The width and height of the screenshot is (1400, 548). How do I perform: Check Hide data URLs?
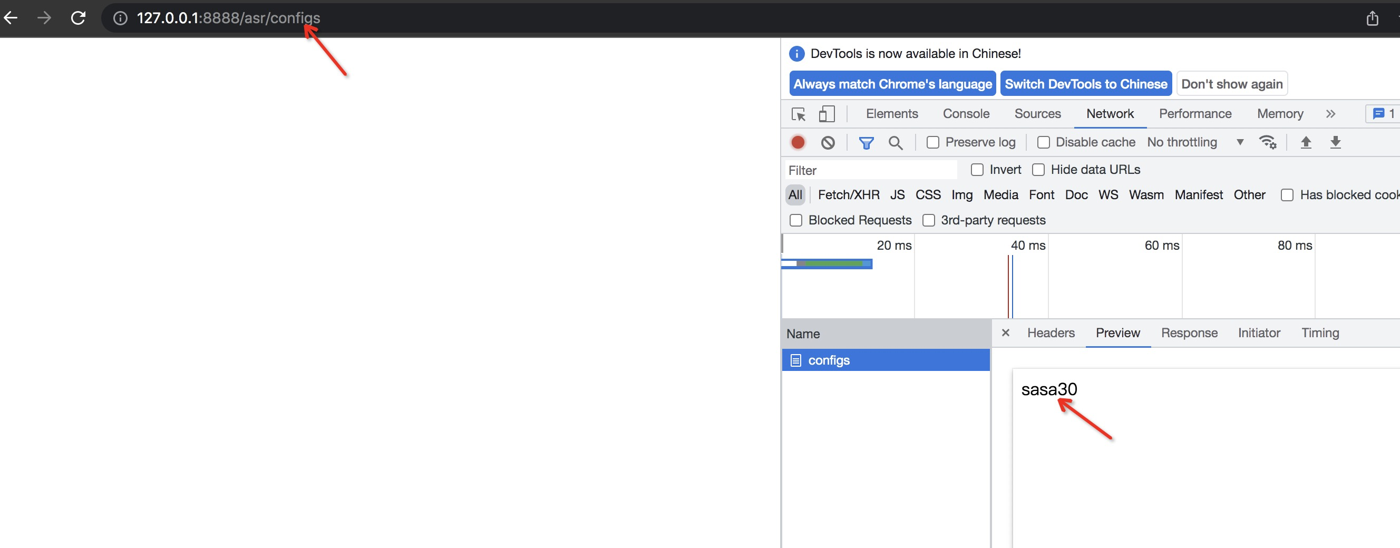1038,170
